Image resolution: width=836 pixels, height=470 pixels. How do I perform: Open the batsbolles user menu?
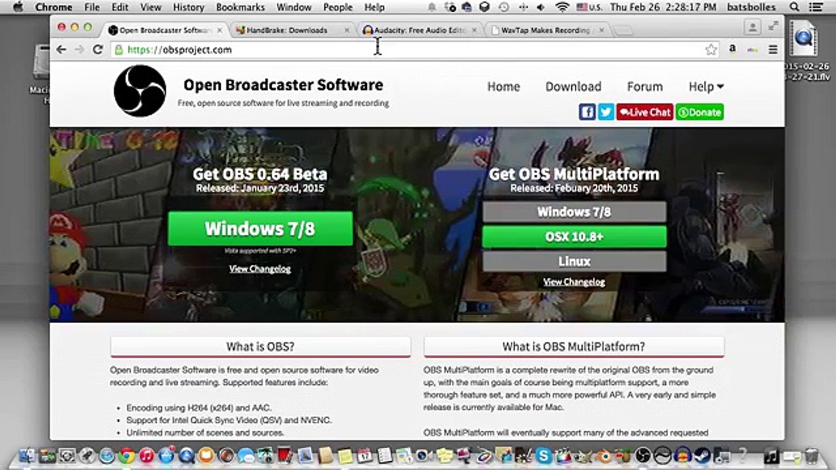[x=751, y=7]
